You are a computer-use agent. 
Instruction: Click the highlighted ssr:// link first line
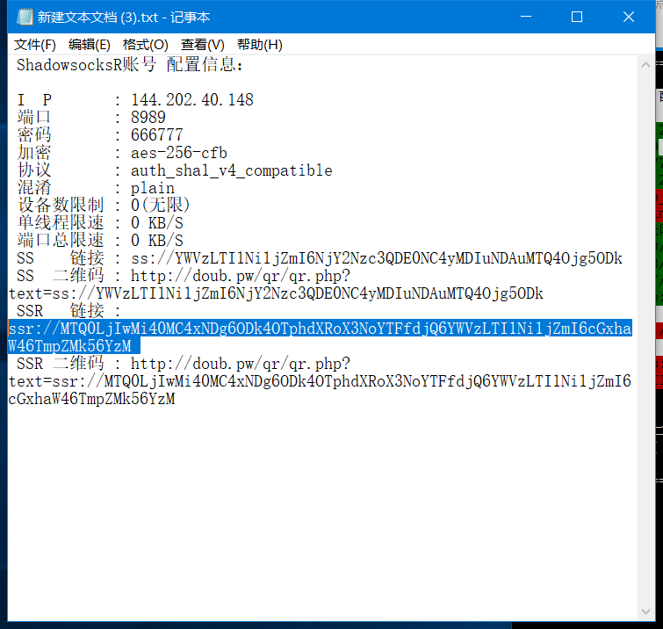pyautogui.click(x=320, y=329)
